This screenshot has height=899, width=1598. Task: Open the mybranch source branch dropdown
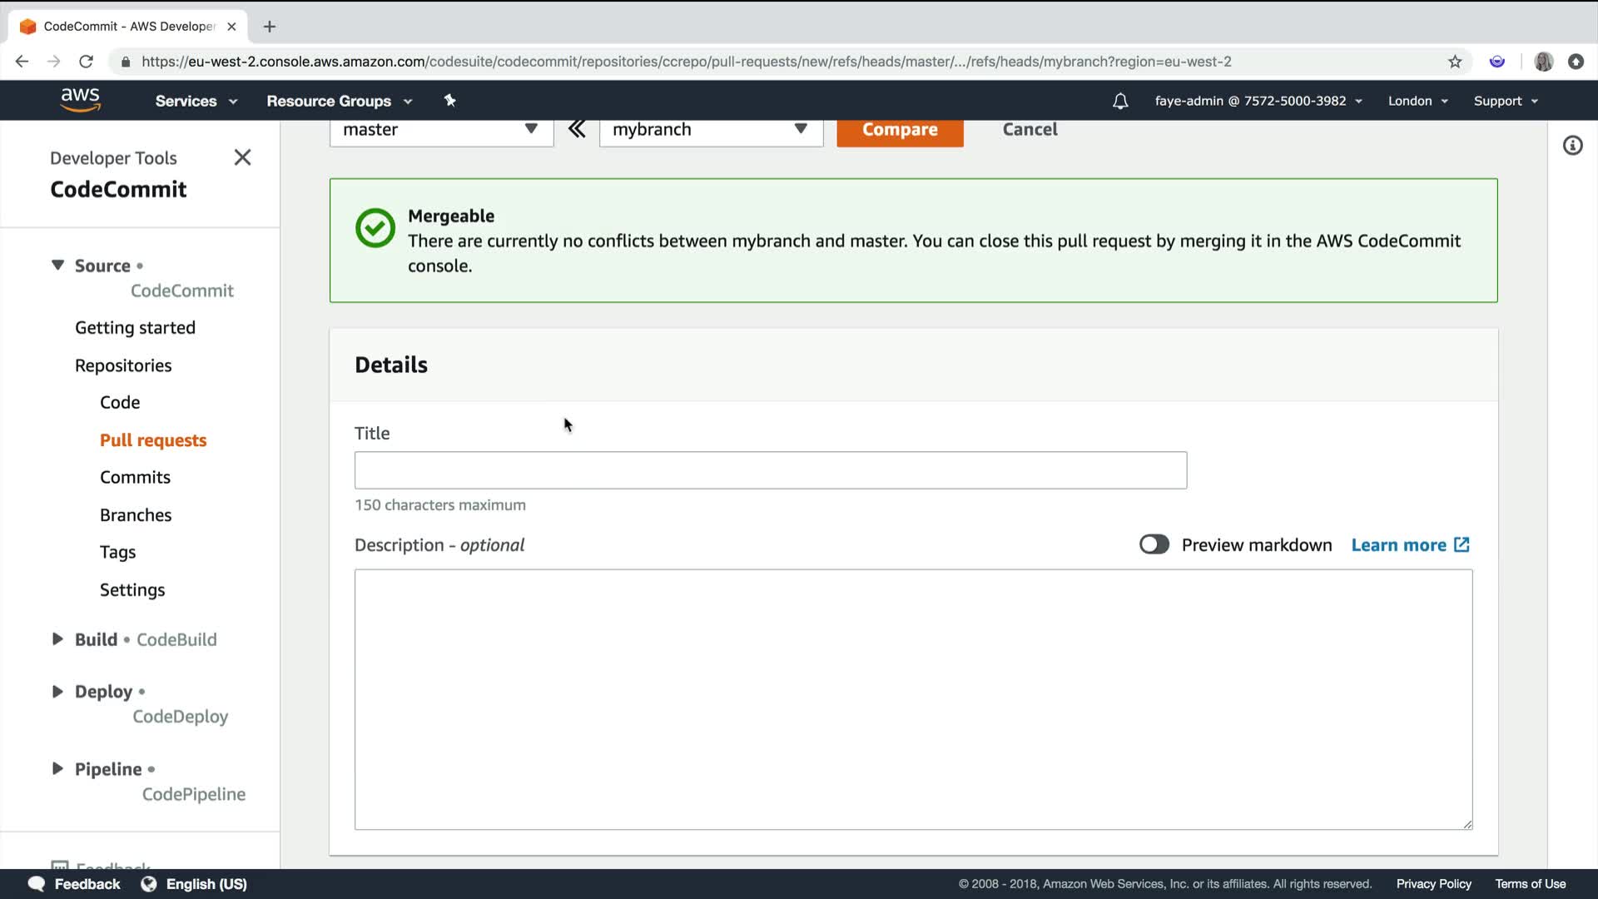711,130
